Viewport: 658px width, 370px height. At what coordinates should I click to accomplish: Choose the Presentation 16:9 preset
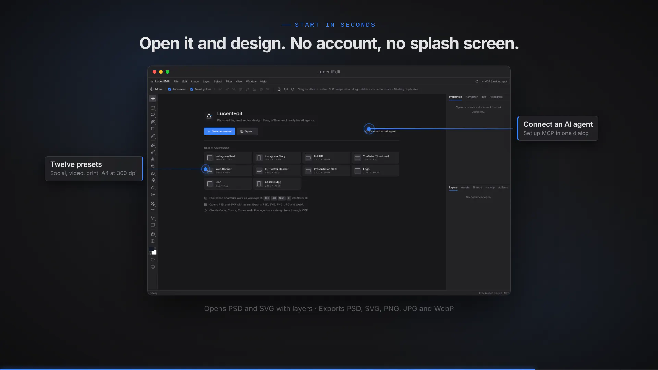point(326,171)
